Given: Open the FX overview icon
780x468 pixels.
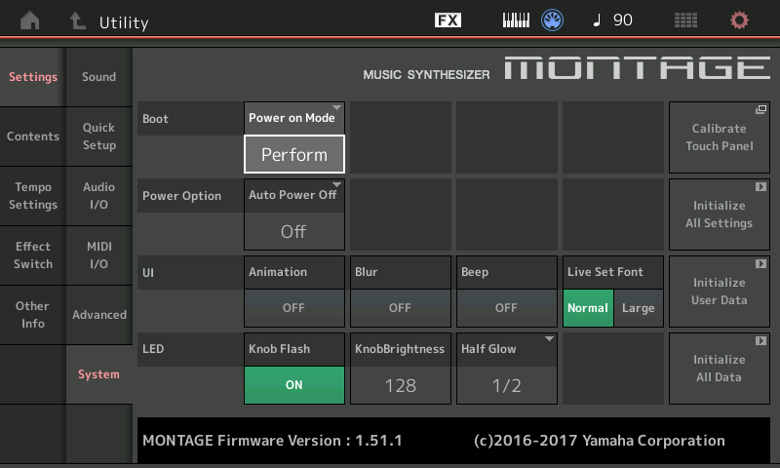Looking at the screenshot, I should pos(448,20).
